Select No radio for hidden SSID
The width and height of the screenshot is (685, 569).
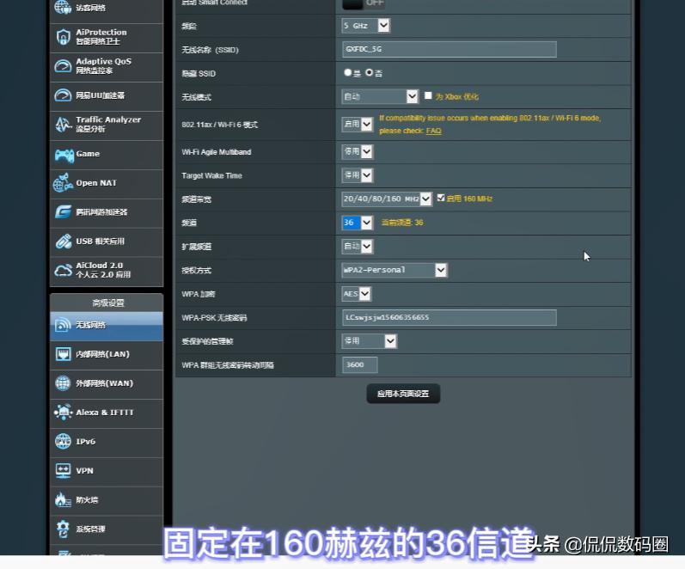(x=370, y=72)
